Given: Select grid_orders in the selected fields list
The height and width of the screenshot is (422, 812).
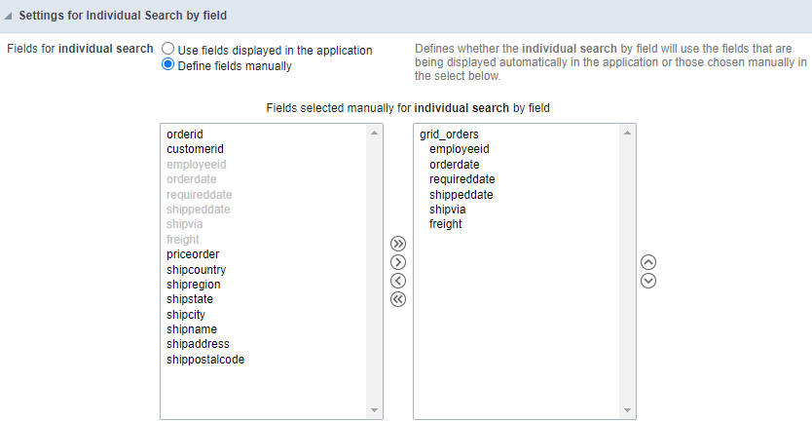Looking at the screenshot, I should (x=449, y=134).
